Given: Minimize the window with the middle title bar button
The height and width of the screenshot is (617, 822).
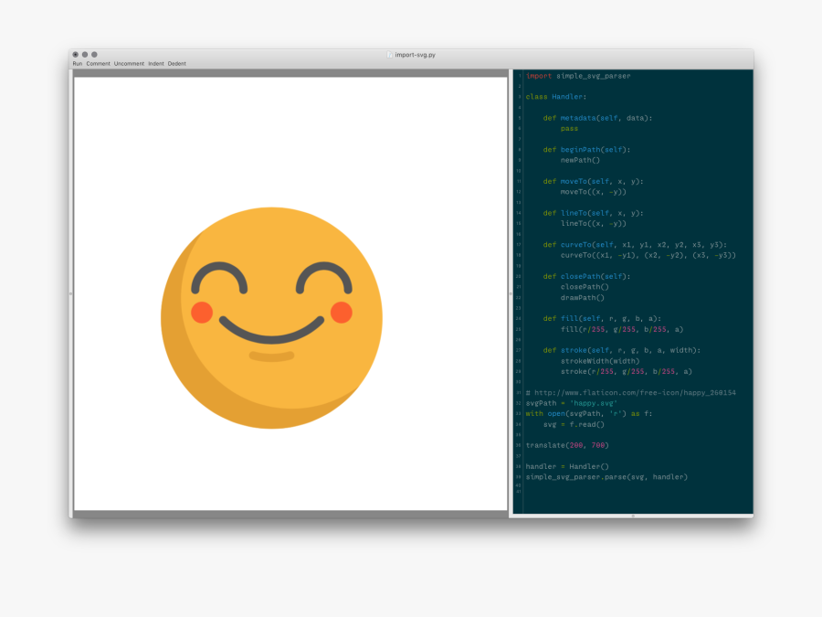Looking at the screenshot, I should 85,55.
